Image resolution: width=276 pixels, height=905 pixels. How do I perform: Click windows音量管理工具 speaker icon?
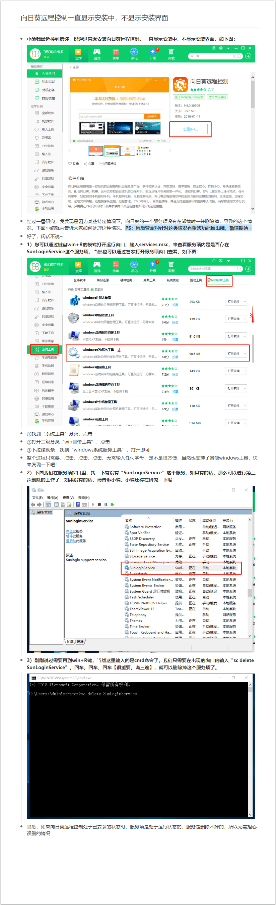(74, 318)
